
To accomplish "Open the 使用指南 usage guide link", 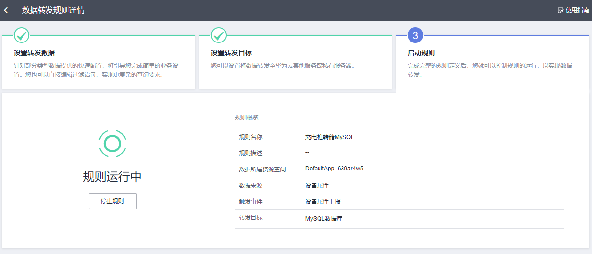I will click(577, 10).
